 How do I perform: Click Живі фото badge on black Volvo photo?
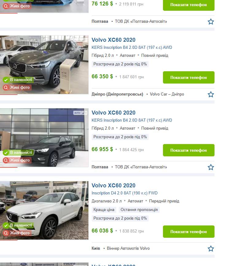(x=17, y=160)
